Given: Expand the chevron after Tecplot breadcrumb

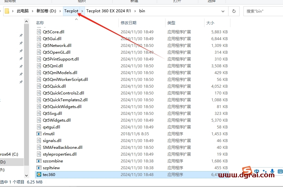Looking at the screenshot, I should (x=82, y=11).
